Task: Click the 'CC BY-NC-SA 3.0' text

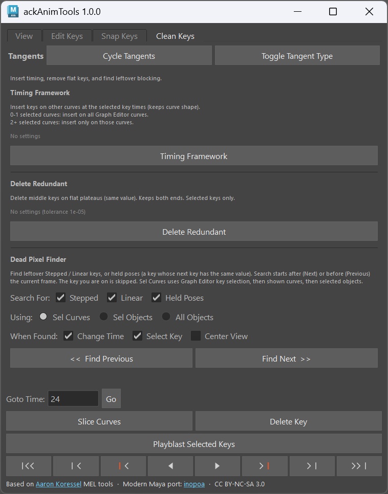Action: click(240, 484)
